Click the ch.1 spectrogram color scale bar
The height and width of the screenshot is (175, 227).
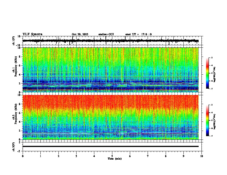click(x=208, y=73)
